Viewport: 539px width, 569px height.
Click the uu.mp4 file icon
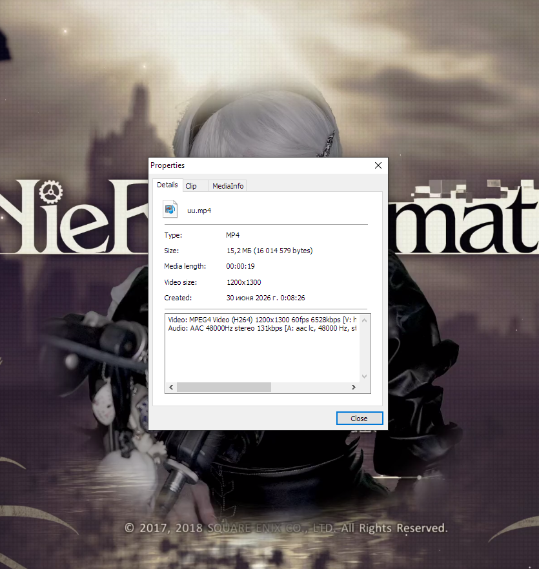[x=170, y=209]
